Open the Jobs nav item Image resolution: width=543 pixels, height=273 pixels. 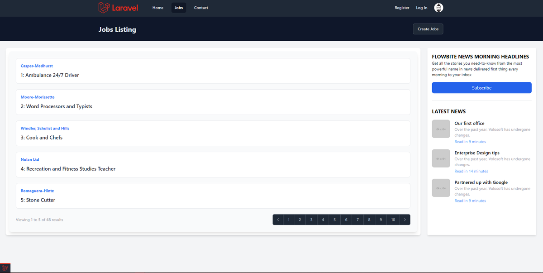coord(179,8)
